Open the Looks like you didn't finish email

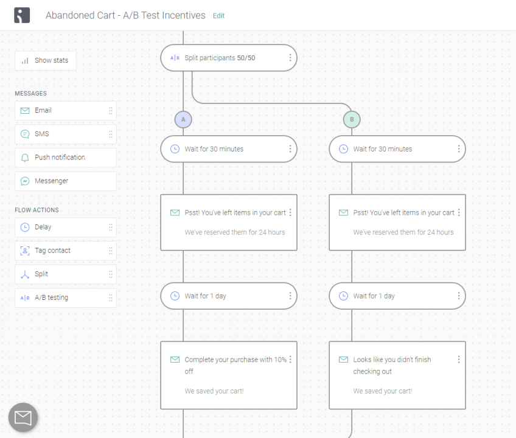point(397,375)
